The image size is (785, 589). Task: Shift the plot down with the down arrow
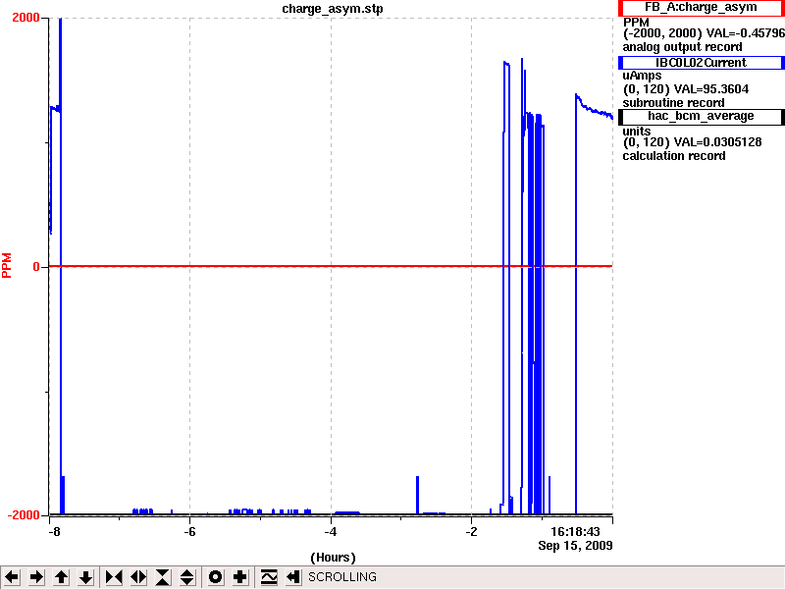click(x=85, y=577)
